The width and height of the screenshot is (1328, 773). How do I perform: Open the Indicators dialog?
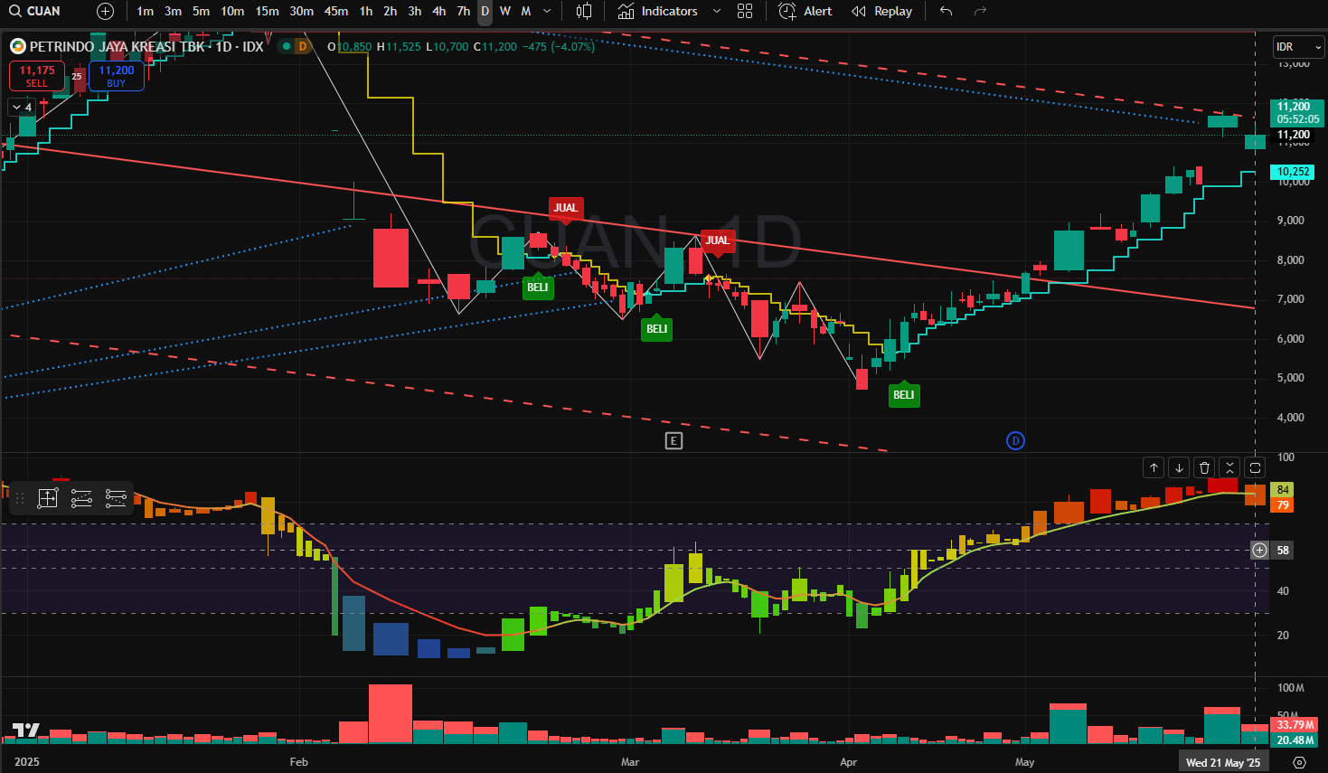(x=658, y=11)
